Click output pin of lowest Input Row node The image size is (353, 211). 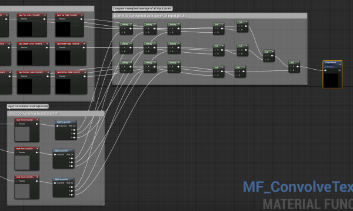tap(37, 181)
